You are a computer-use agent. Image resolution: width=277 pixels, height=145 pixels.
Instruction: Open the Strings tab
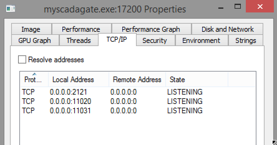246,40
